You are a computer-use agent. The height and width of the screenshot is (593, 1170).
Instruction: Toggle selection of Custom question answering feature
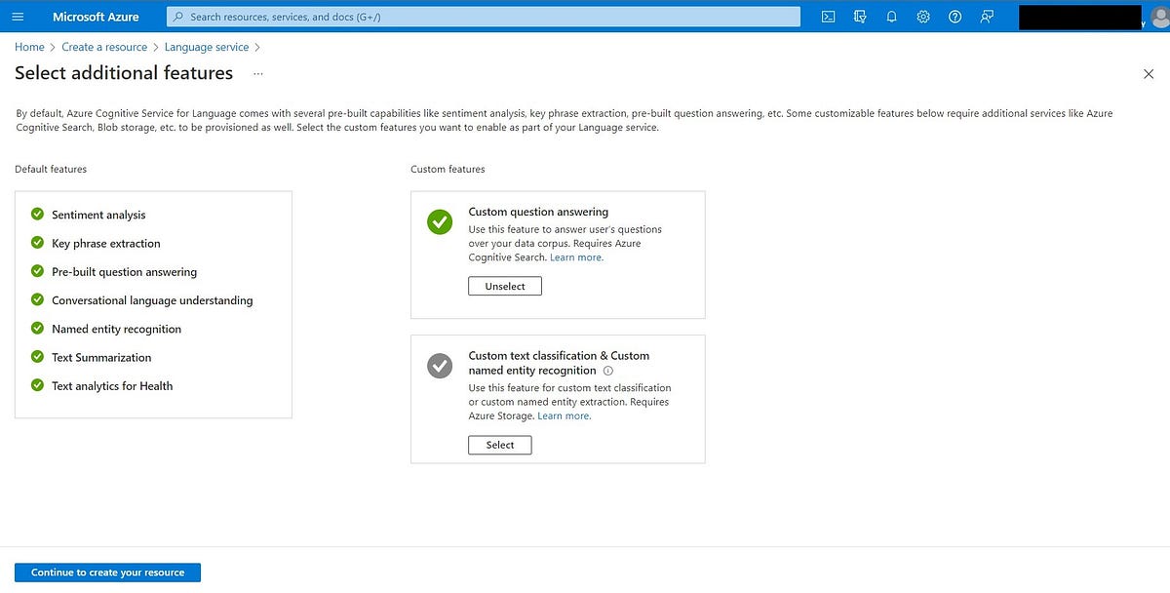439,222
